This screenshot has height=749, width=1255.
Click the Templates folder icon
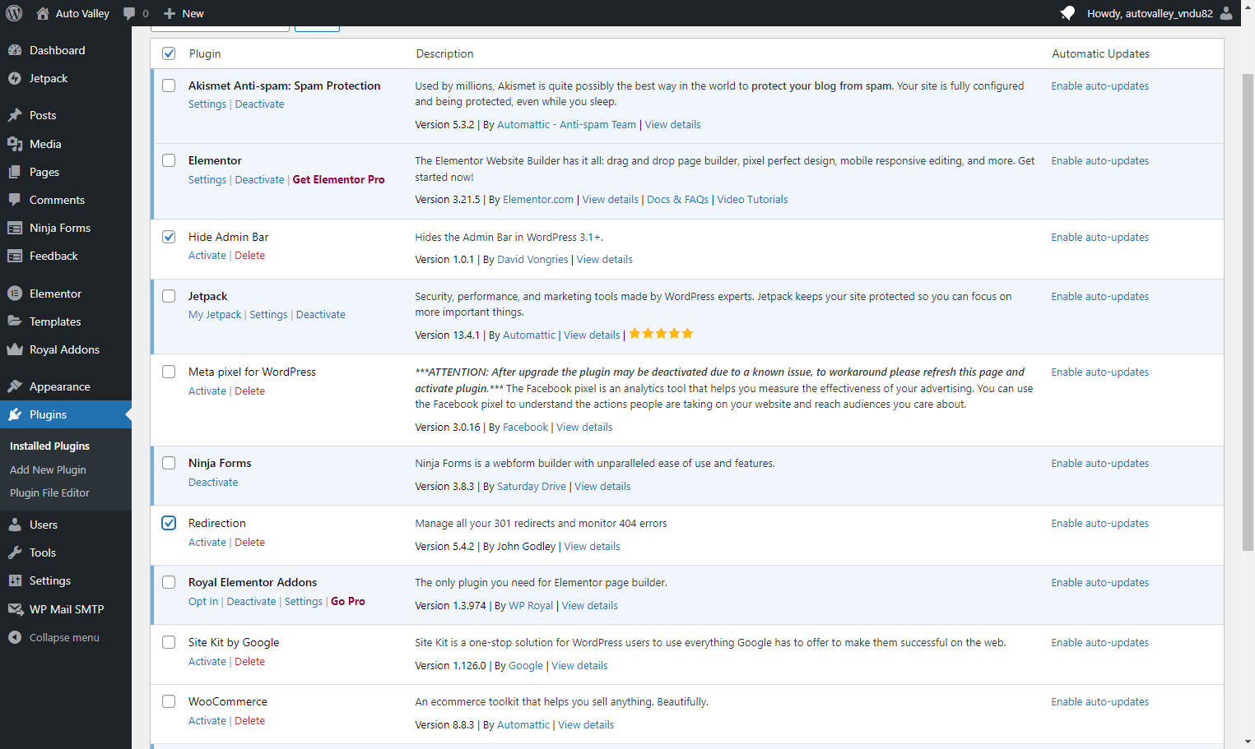[15, 321]
